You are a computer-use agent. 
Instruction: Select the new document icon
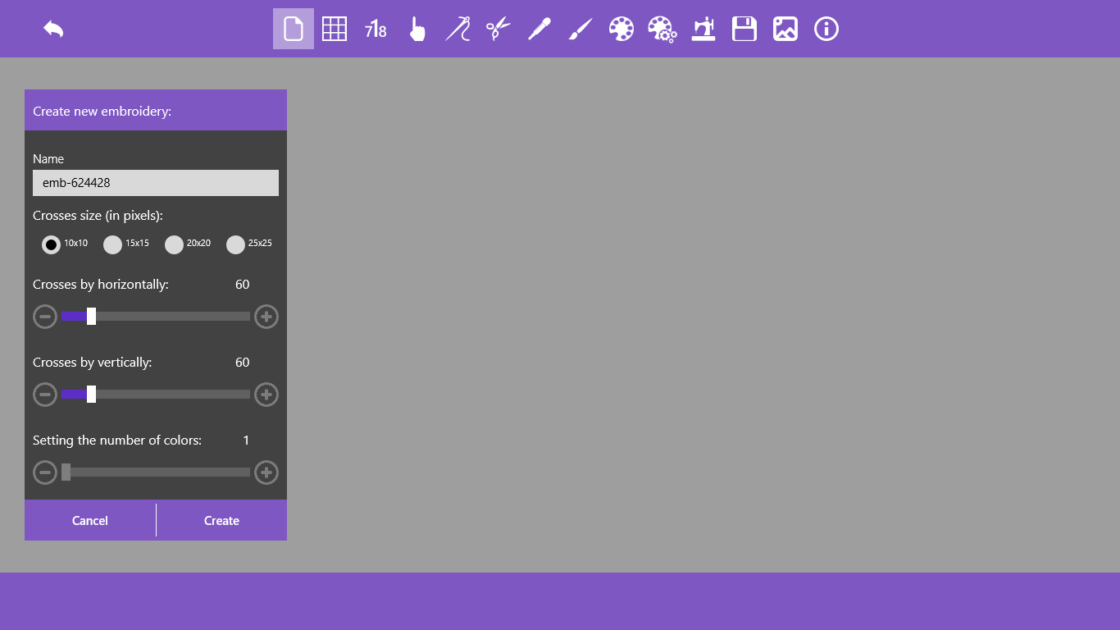coord(294,29)
